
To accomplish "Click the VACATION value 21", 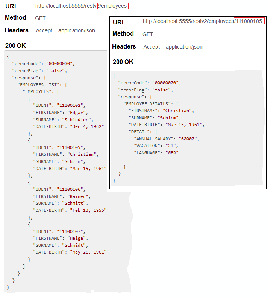I will [170, 146].
